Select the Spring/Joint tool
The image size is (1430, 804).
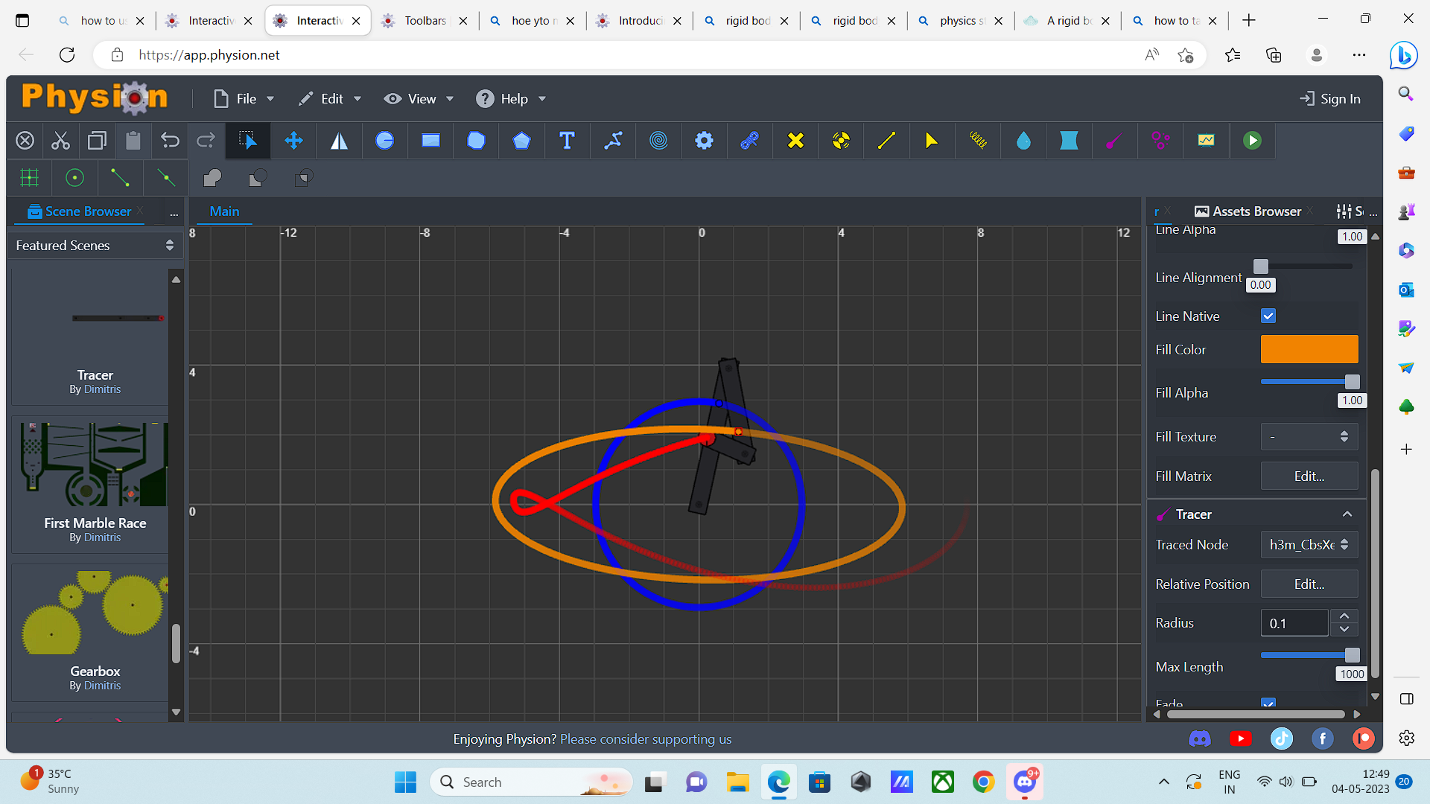click(977, 139)
